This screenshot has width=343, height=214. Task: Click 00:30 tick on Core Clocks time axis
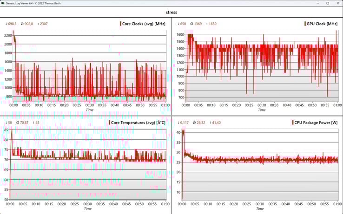click(90, 105)
